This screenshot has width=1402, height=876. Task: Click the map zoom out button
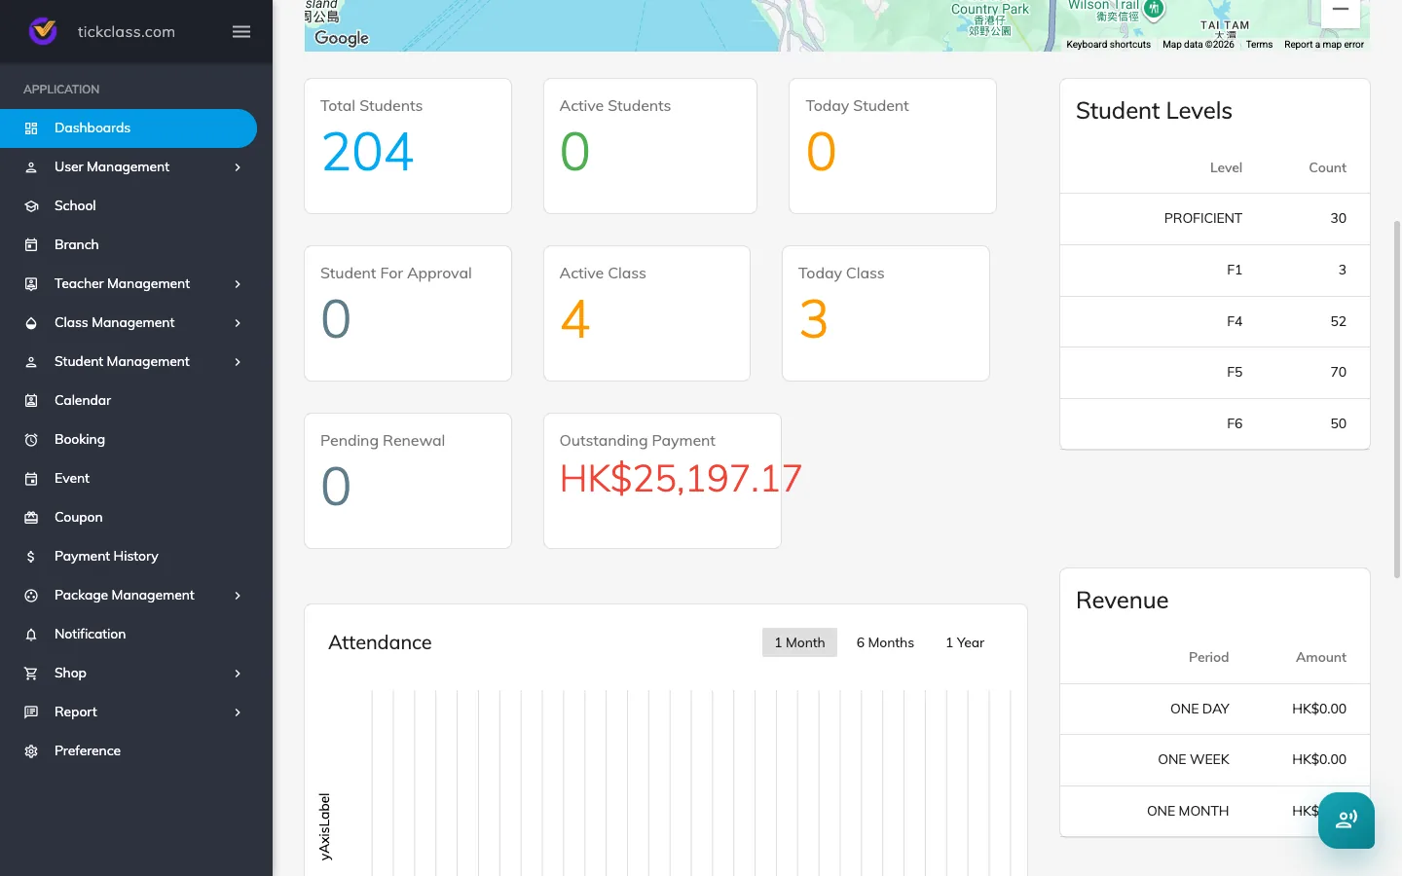pos(1341,10)
